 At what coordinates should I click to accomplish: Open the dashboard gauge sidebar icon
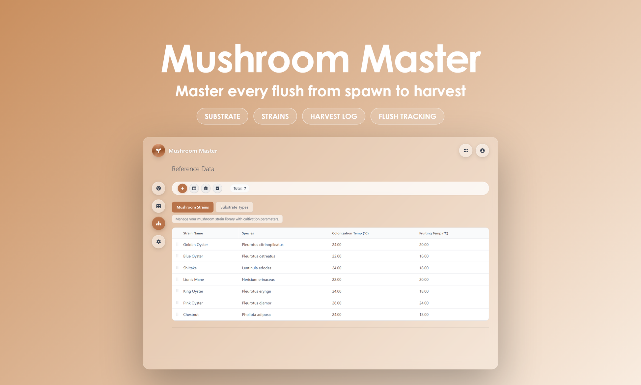point(158,188)
